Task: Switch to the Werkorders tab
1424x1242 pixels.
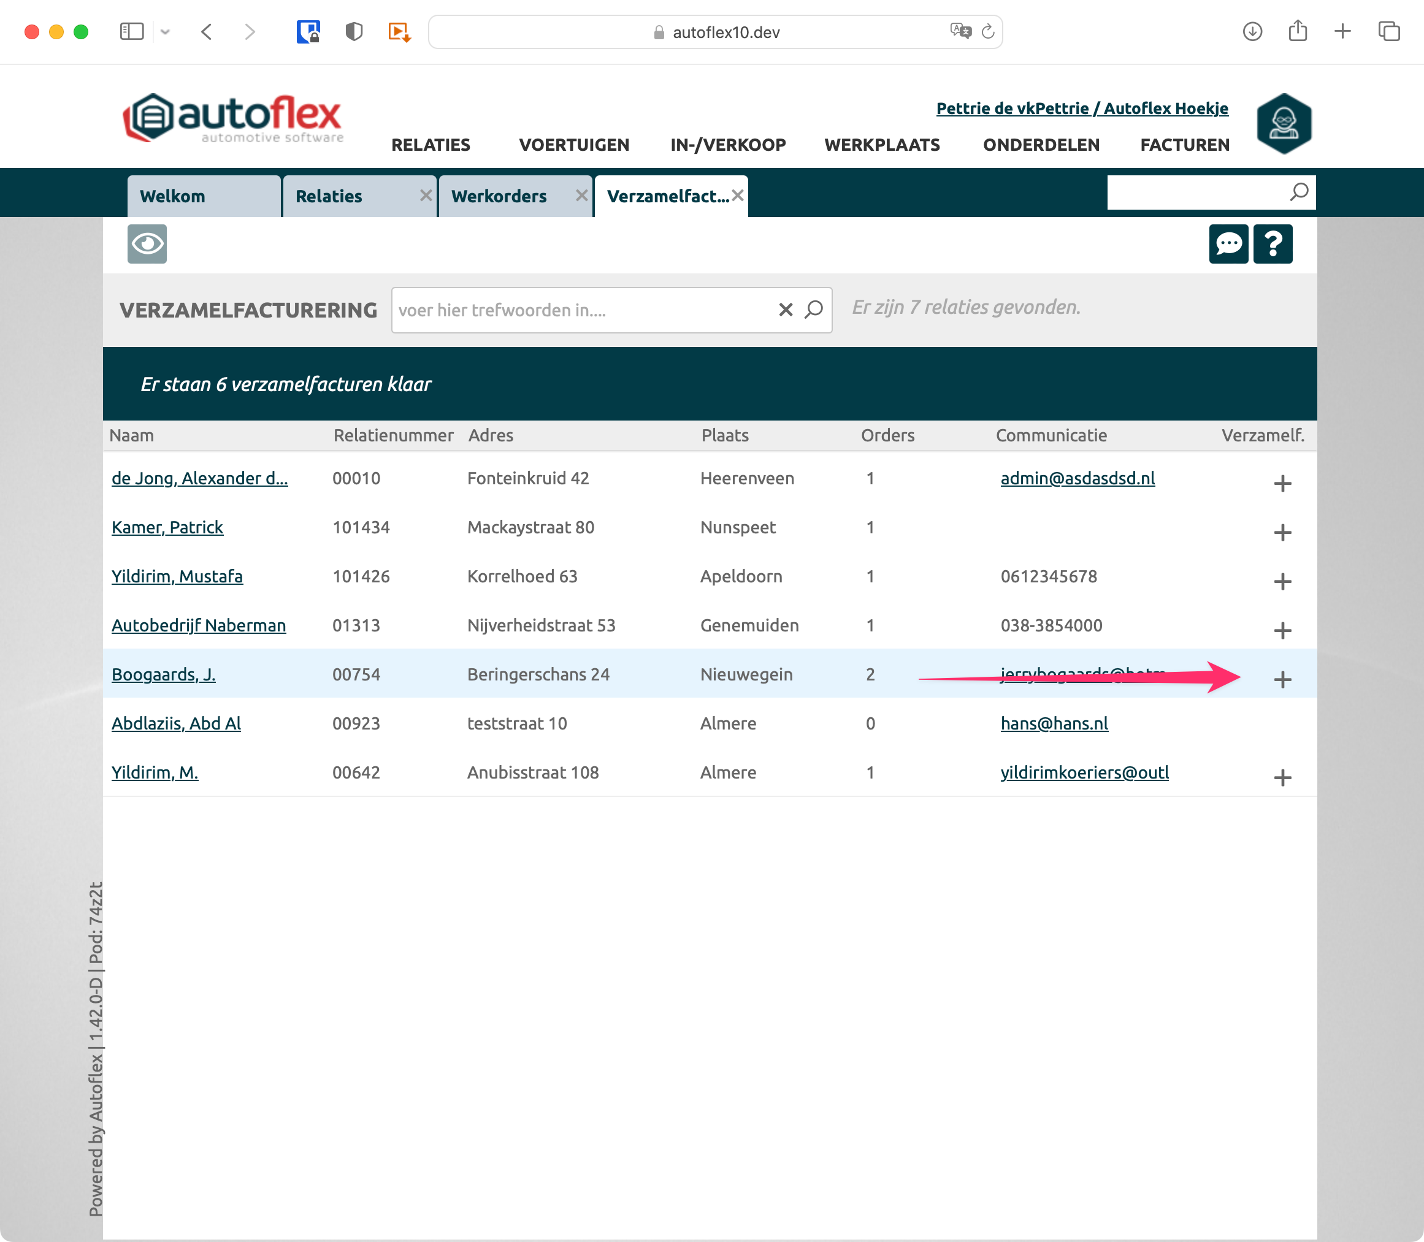Action: [499, 196]
